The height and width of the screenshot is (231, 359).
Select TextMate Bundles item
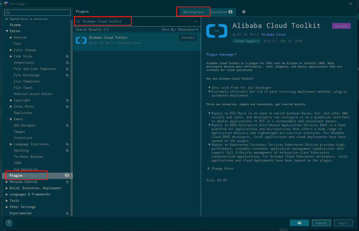(x=29, y=157)
